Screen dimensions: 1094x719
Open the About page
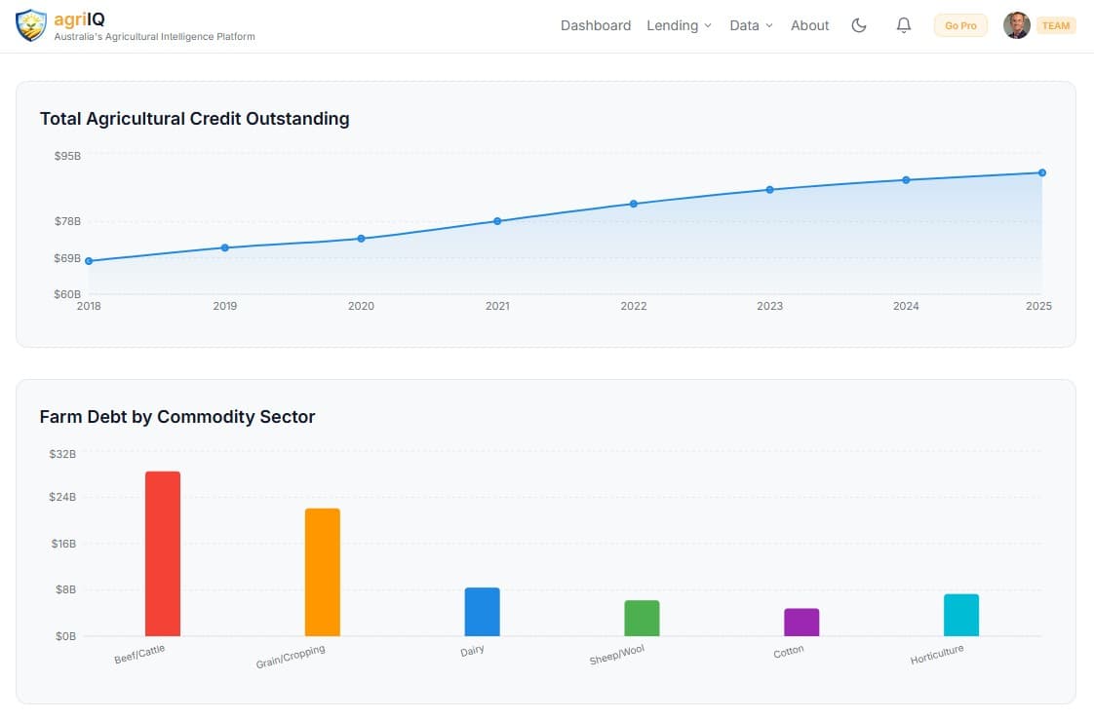pyautogui.click(x=809, y=25)
